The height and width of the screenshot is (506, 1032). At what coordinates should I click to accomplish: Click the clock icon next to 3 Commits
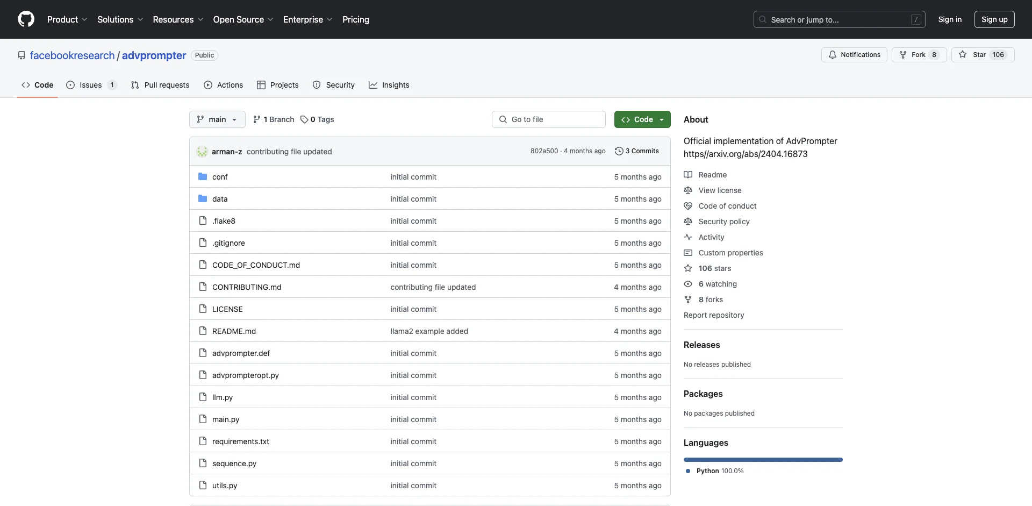pos(619,151)
